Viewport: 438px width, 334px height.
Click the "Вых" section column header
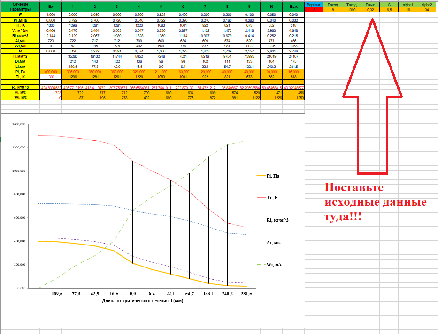pos(293,7)
